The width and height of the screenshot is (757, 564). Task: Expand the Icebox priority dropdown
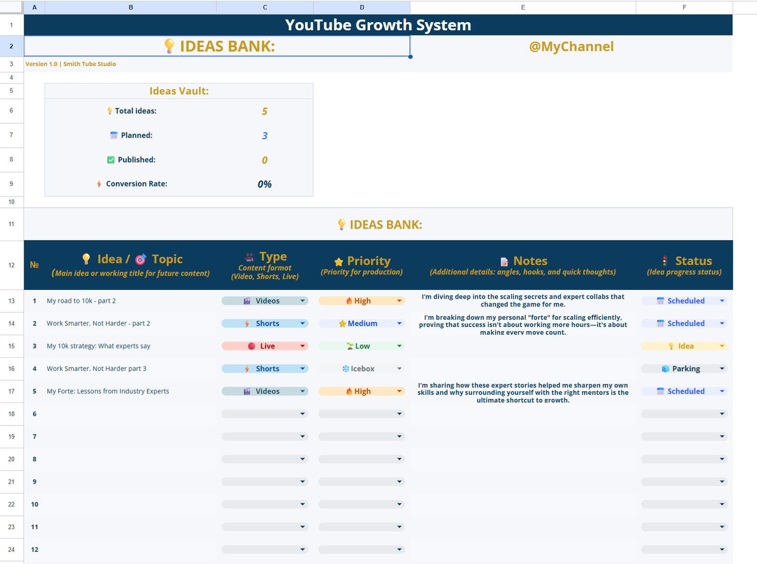[399, 369]
